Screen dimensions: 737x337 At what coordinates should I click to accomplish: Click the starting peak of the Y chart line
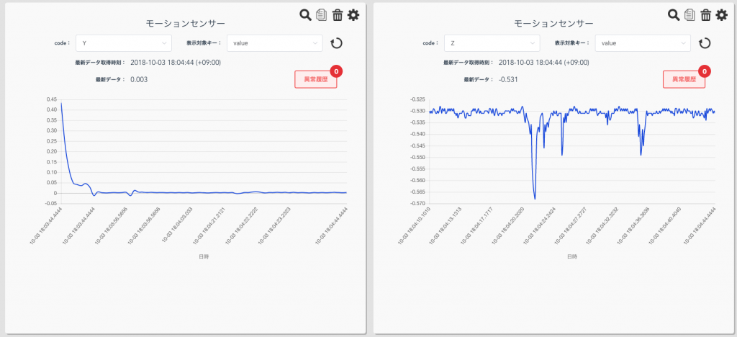click(x=61, y=103)
